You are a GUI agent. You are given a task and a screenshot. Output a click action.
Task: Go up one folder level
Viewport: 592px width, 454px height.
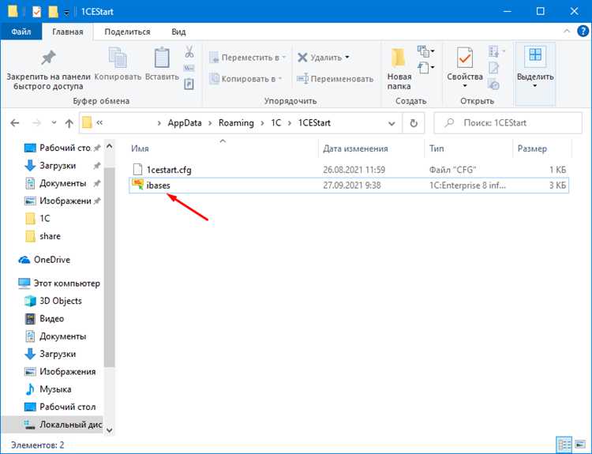tap(69, 122)
